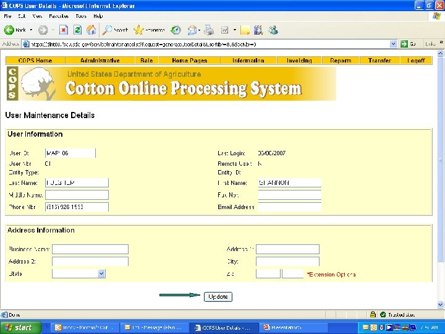This screenshot has width=445, height=334.
Task: Click the Research books toolbar icon
Action: (x=258, y=30)
